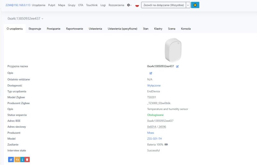Follow the Moes manufacturer link

[x=150, y=133]
